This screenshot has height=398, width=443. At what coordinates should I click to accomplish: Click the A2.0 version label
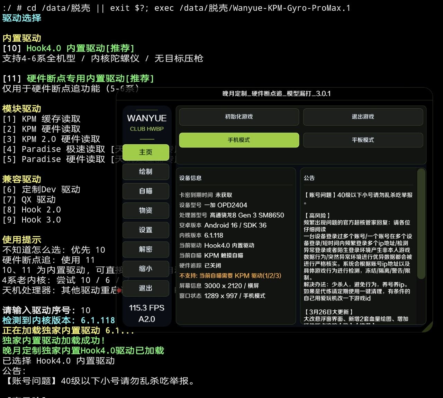(146, 319)
